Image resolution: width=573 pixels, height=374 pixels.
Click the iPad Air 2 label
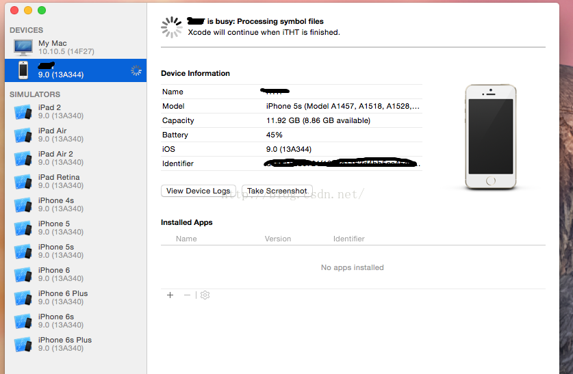point(55,154)
